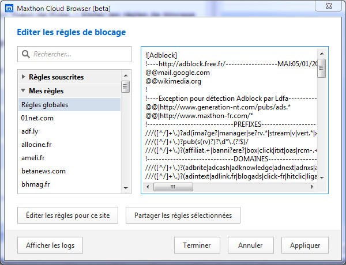Select the allocine.fr rule entry
The height and width of the screenshot is (265, 346).
coord(70,145)
